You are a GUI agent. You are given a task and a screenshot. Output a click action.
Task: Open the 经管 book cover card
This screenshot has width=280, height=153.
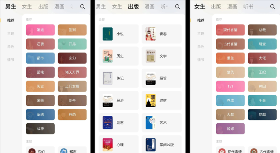coord(162,78)
